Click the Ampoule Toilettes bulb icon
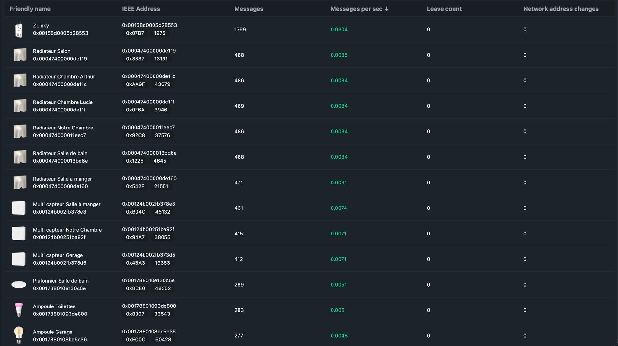The image size is (618, 346). [19, 310]
